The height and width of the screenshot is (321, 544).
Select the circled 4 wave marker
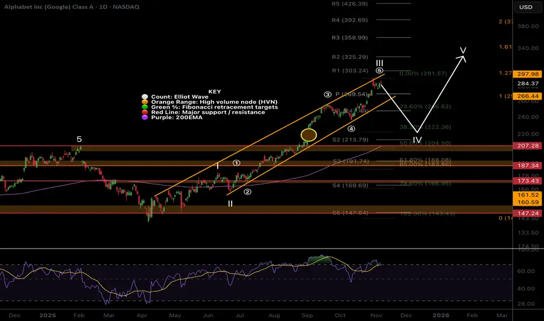pyautogui.click(x=351, y=129)
